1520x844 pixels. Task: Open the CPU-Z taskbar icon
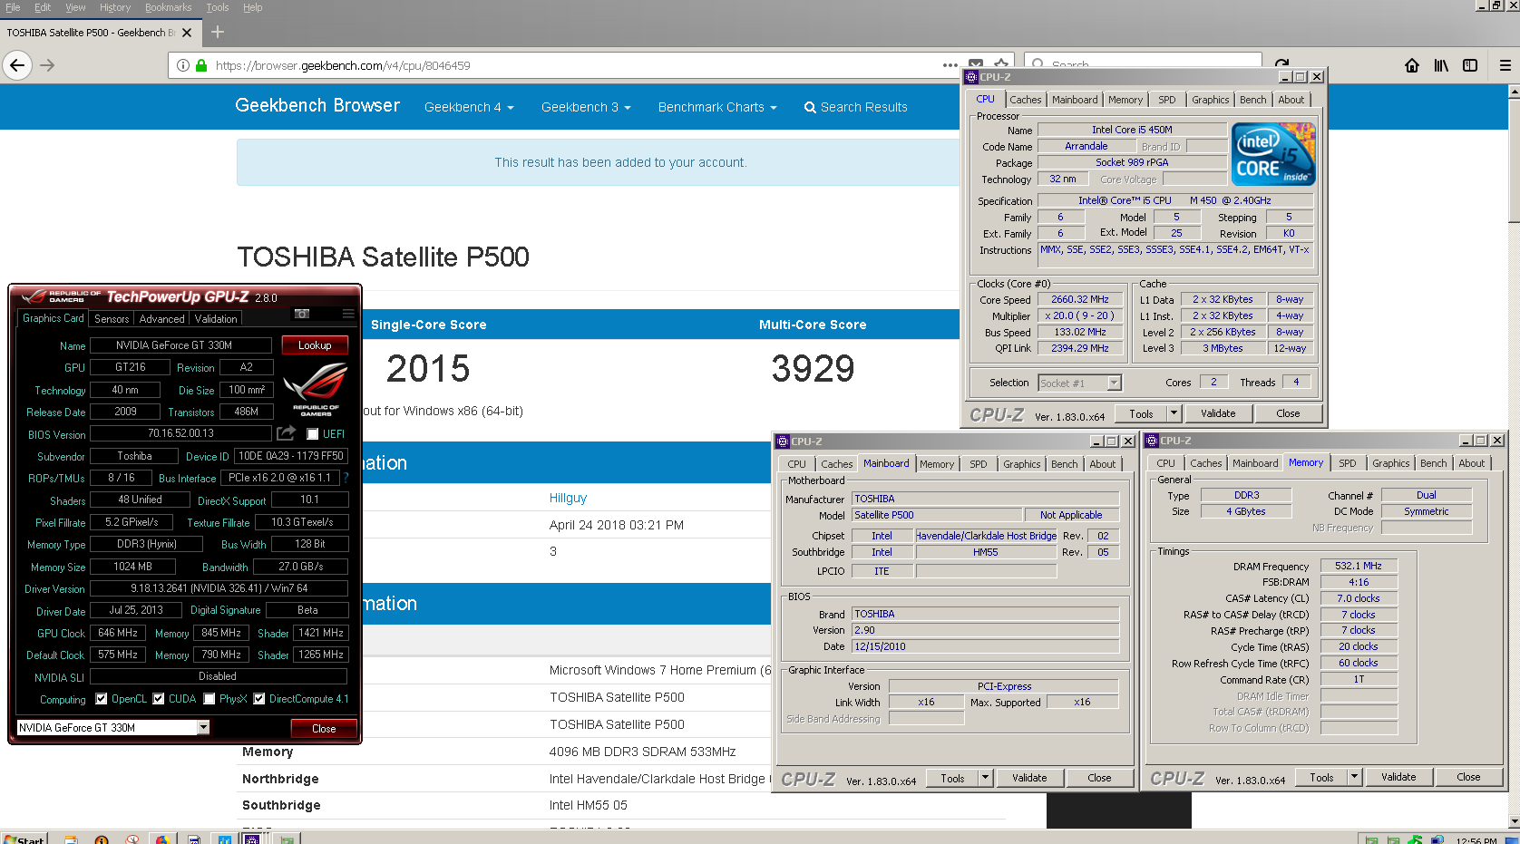point(252,839)
